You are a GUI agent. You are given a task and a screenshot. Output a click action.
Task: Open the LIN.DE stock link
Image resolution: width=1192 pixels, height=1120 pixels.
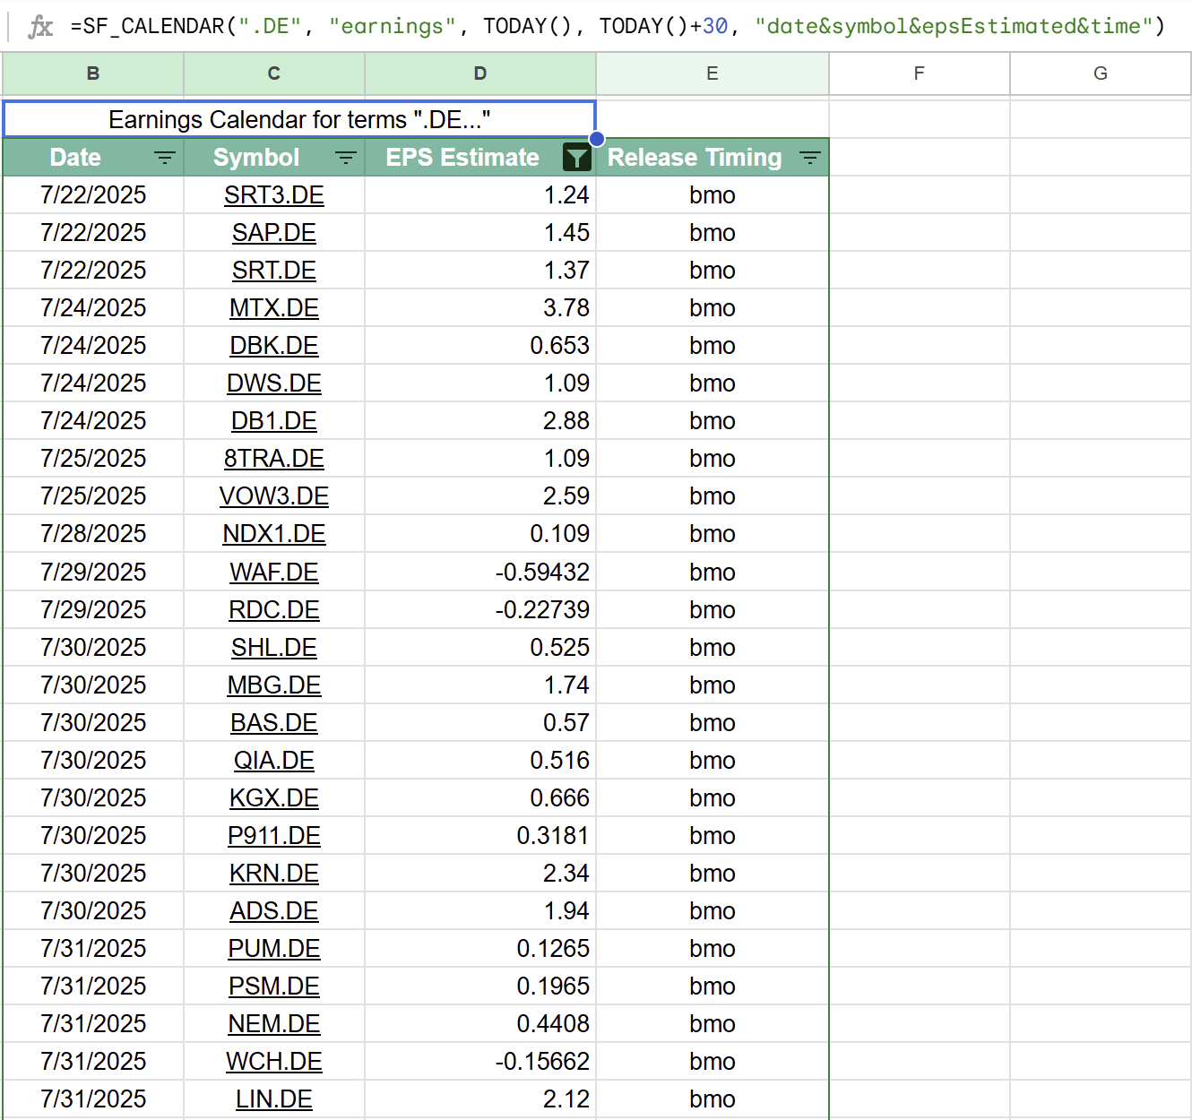273,1098
